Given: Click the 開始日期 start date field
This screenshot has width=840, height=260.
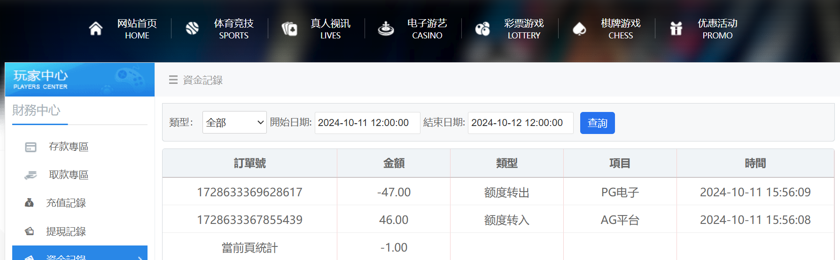Looking at the screenshot, I should point(367,123).
